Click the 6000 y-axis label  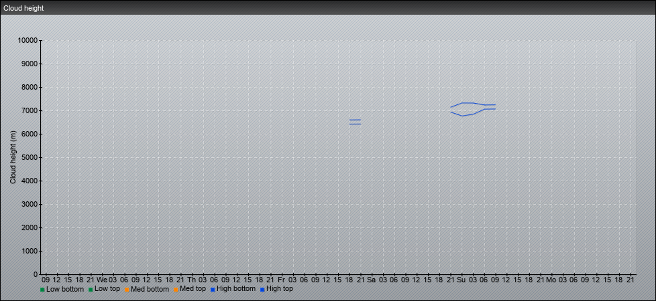point(30,134)
